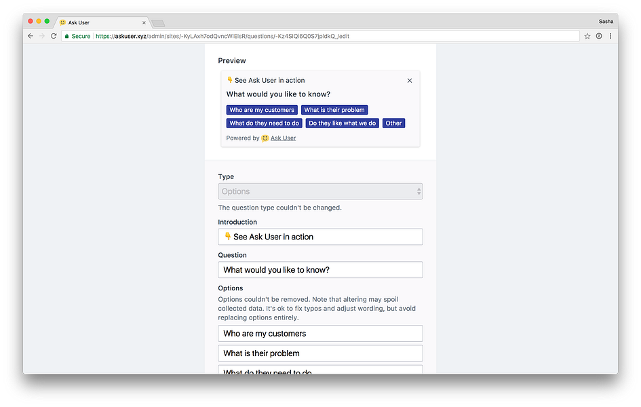The image size is (641, 407).
Task: Click the Question text field
Action: pyautogui.click(x=320, y=270)
